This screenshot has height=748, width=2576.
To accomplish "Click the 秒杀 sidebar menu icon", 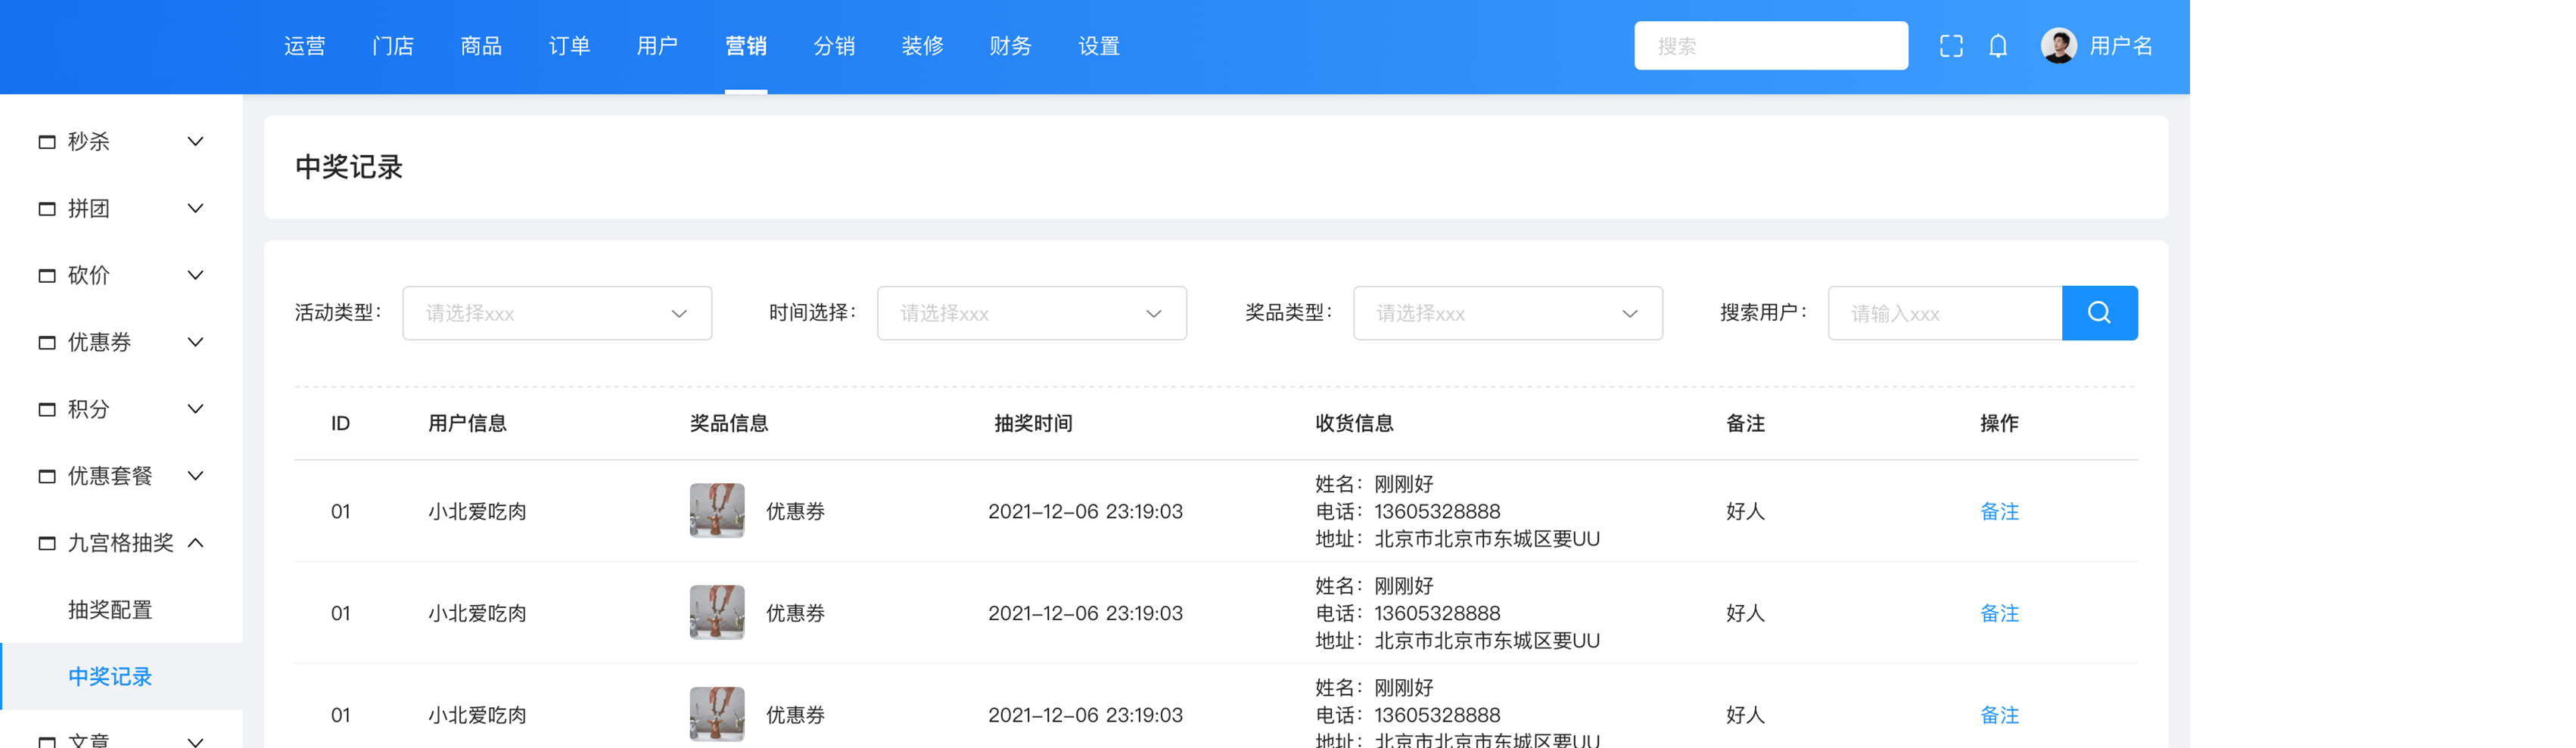I will (x=47, y=142).
